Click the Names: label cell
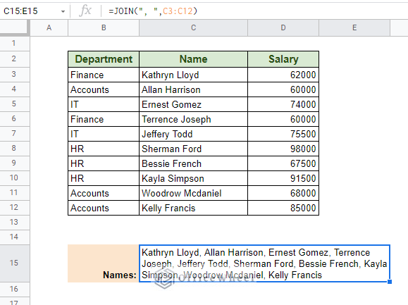 coord(104,263)
